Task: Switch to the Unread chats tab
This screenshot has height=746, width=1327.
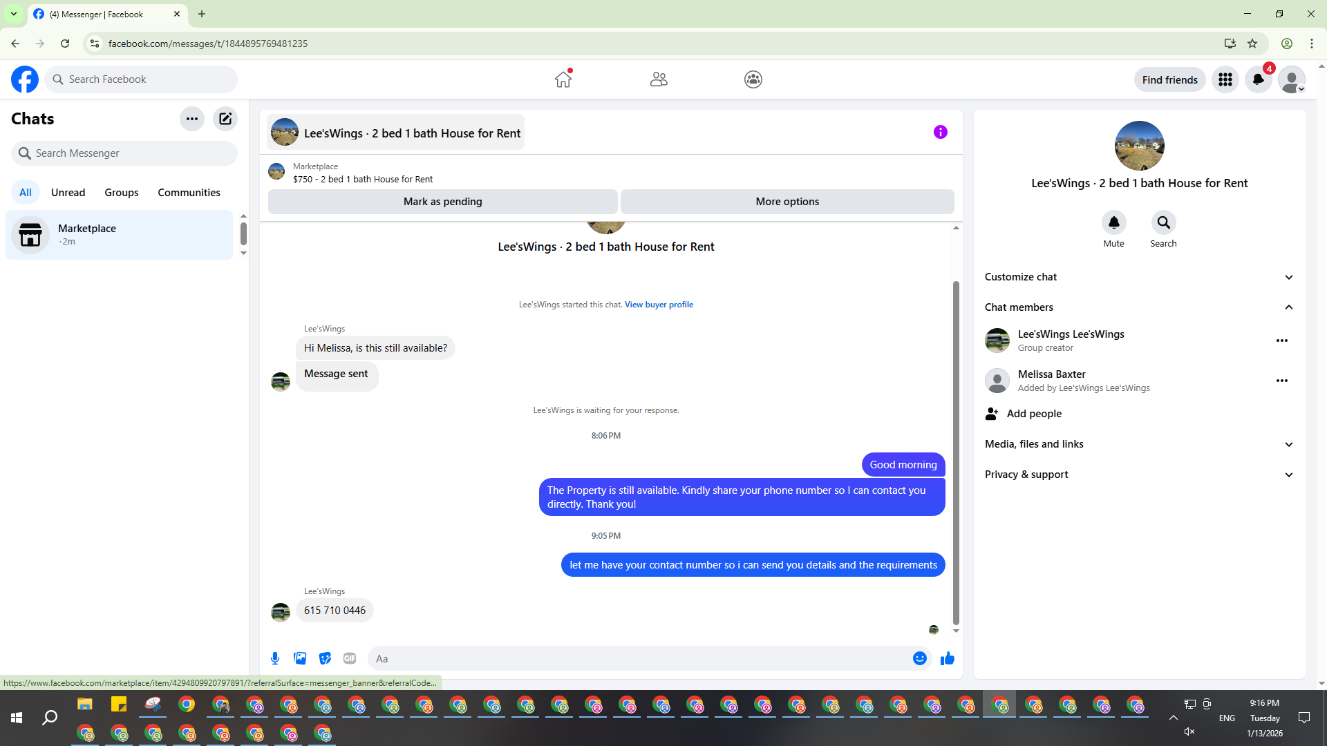Action: tap(68, 193)
